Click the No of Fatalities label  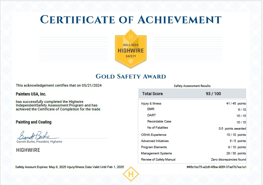click(x=157, y=128)
